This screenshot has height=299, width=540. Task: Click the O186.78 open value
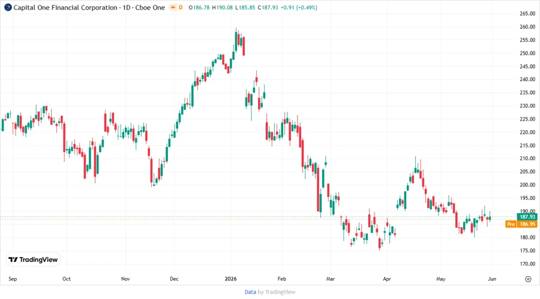click(x=199, y=7)
